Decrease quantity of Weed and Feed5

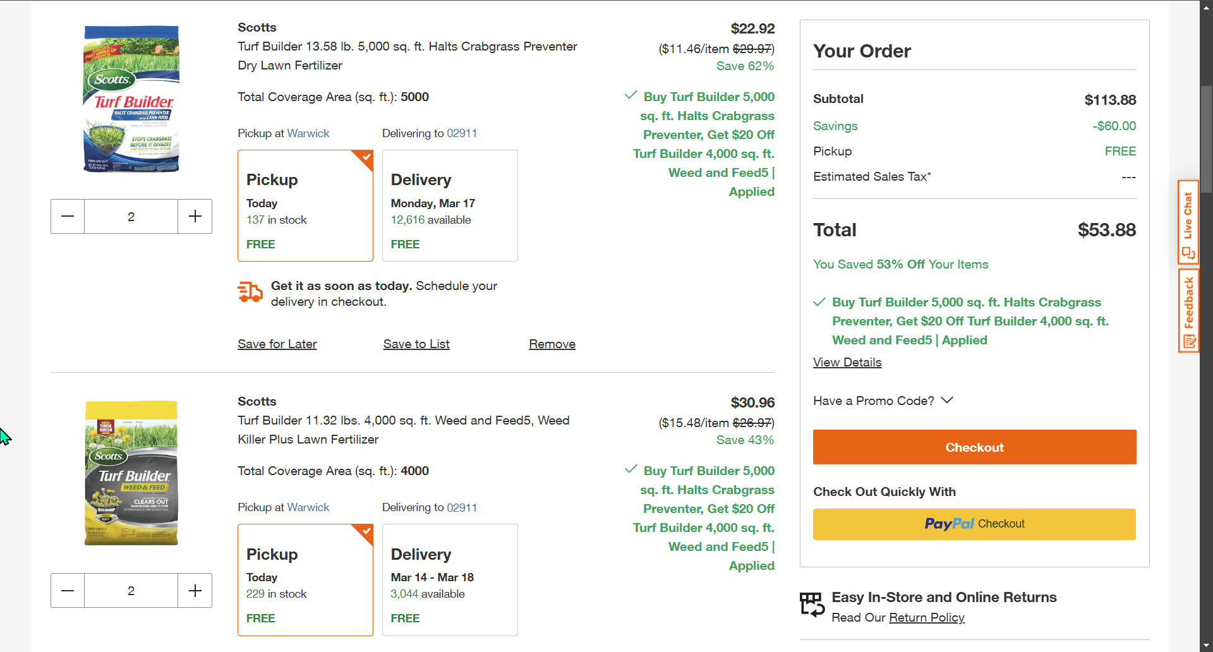click(68, 591)
